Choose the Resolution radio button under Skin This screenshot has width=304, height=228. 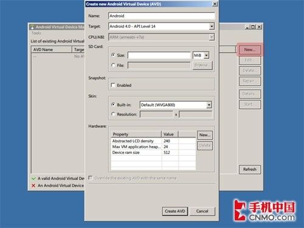click(113, 114)
